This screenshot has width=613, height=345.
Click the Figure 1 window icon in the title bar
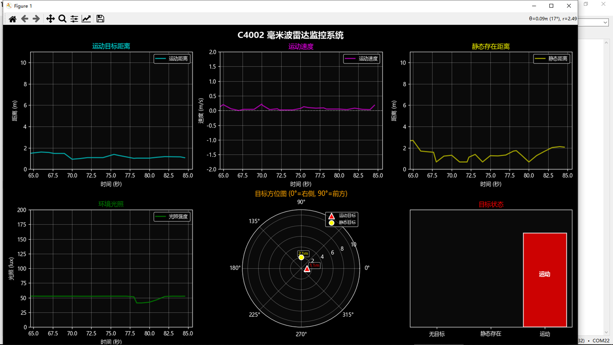[x=9, y=6]
